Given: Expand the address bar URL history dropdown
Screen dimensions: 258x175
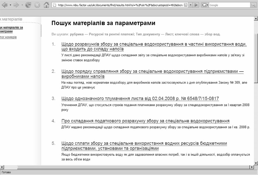Looking at the screenshot, I should tap(191, 5).
